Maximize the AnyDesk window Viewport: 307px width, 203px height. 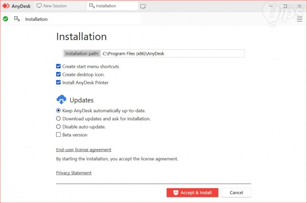(285, 6)
